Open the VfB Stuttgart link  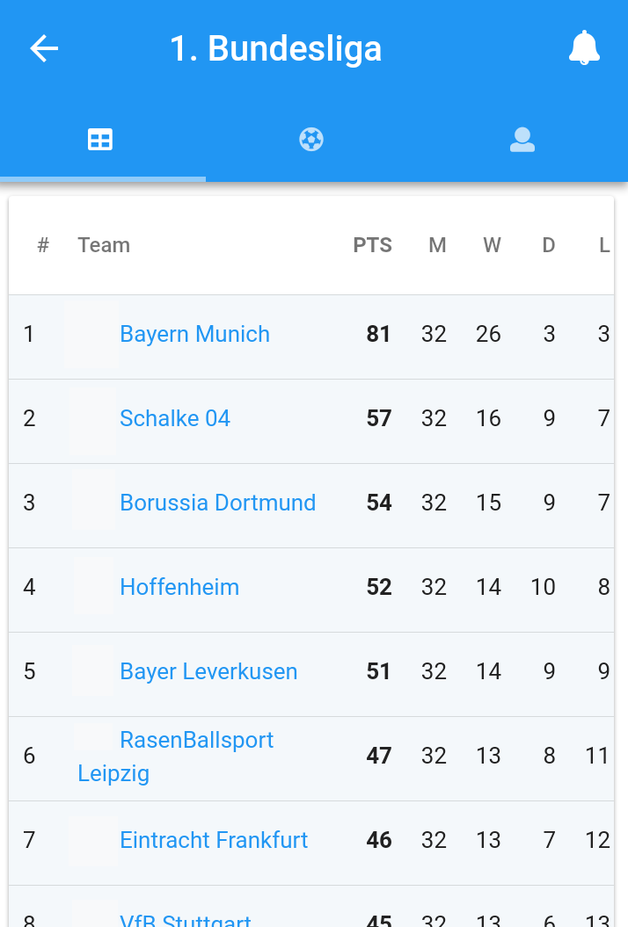tap(186, 920)
